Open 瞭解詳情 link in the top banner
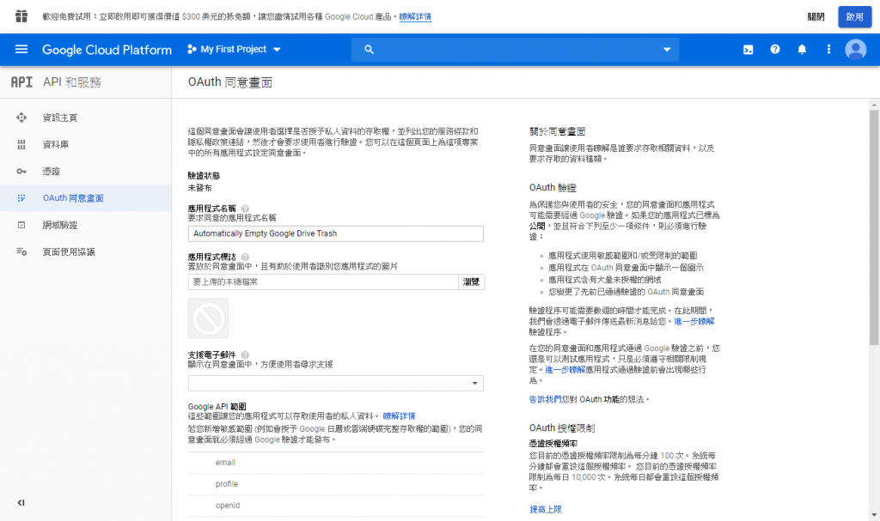The height and width of the screenshot is (521, 880). 415,17
